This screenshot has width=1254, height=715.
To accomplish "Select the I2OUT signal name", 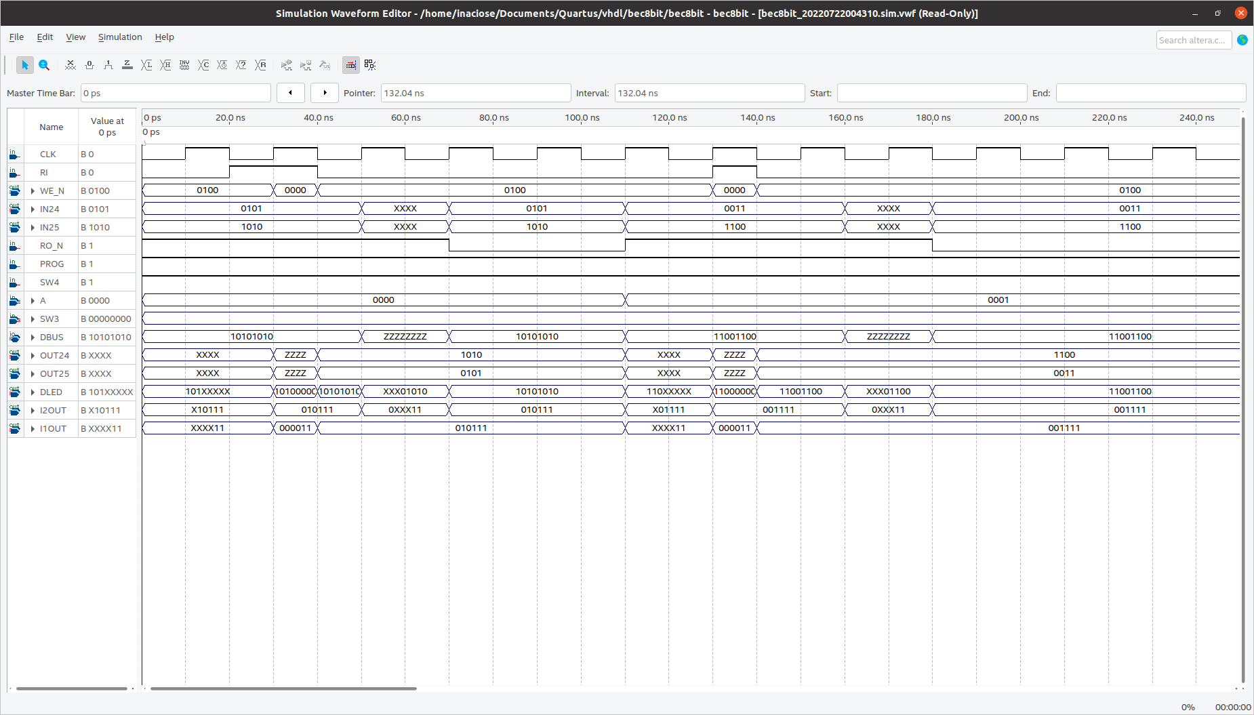I will (x=53, y=411).
